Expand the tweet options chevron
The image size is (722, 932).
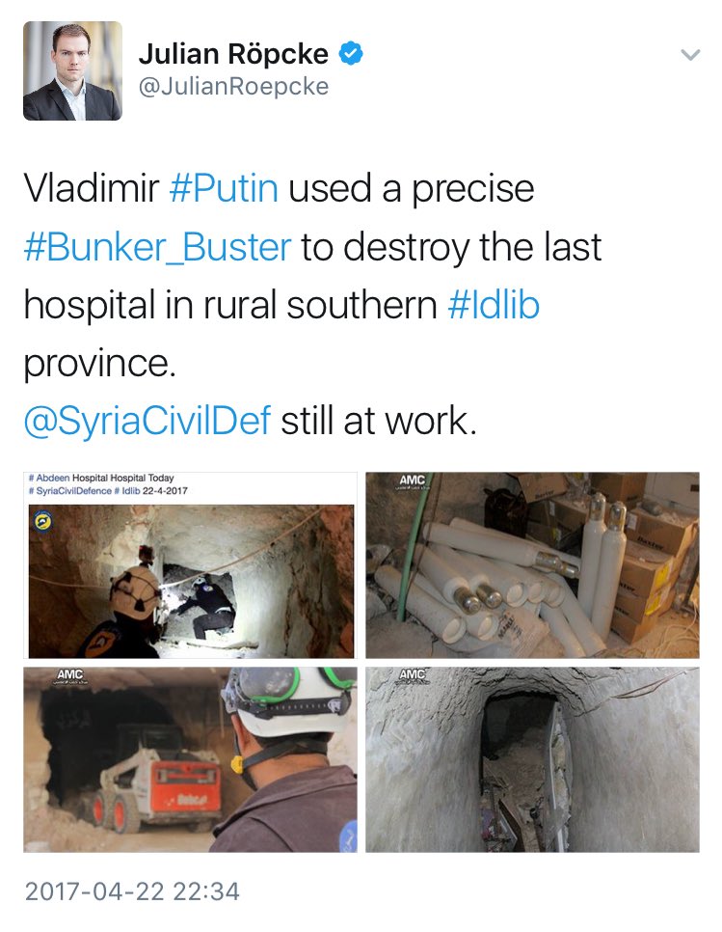690,55
